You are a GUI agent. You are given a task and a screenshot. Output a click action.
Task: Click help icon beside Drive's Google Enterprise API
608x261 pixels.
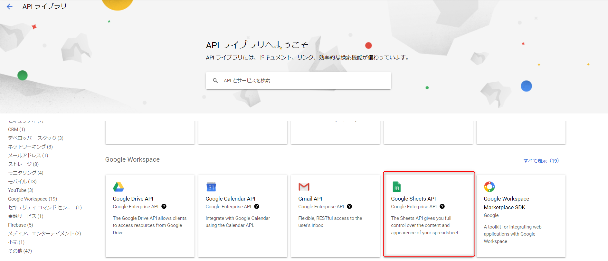[164, 207]
